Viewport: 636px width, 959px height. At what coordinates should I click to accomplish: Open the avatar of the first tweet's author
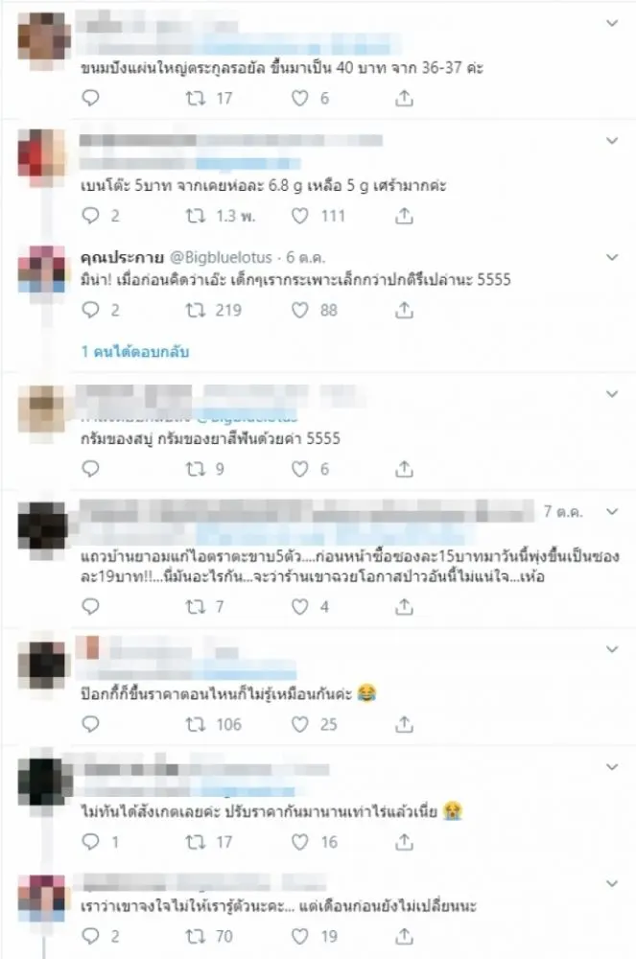(41, 35)
